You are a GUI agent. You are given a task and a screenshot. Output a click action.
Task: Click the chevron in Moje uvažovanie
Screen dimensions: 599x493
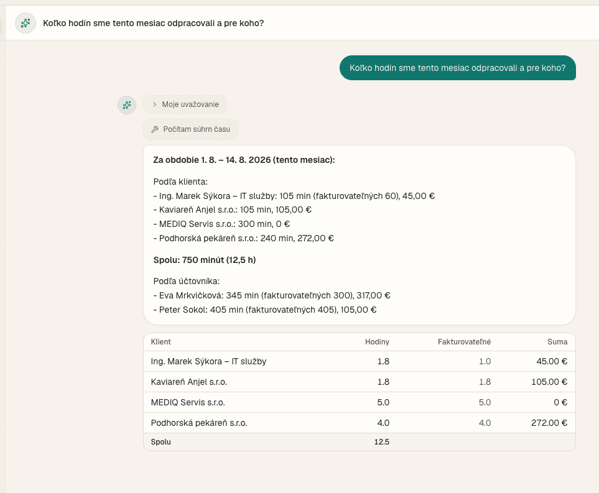[x=155, y=104]
